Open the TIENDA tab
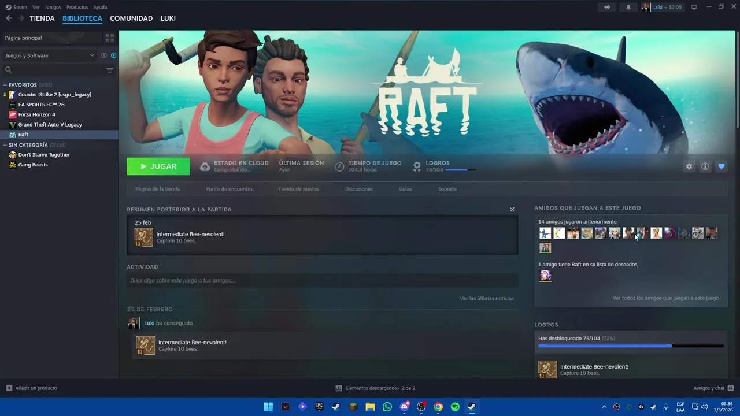The height and width of the screenshot is (416, 740). [42, 18]
